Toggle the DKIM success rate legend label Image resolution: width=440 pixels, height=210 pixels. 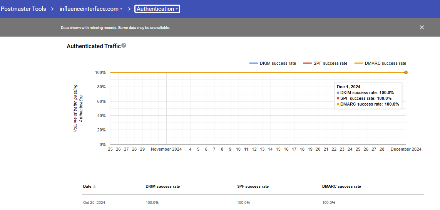278,63
